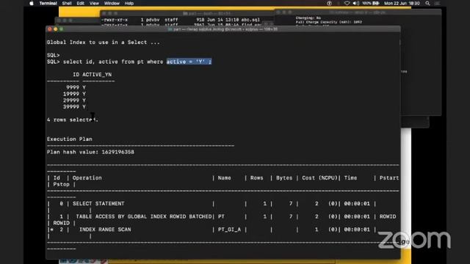Screen dimensions: 470x264
Task: Click the PT_GI_A index name
Action: click(x=229, y=230)
